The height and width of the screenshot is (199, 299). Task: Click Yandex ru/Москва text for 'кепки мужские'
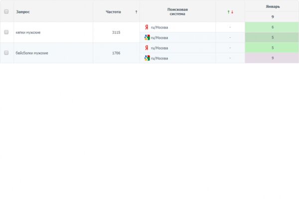point(159,27)
